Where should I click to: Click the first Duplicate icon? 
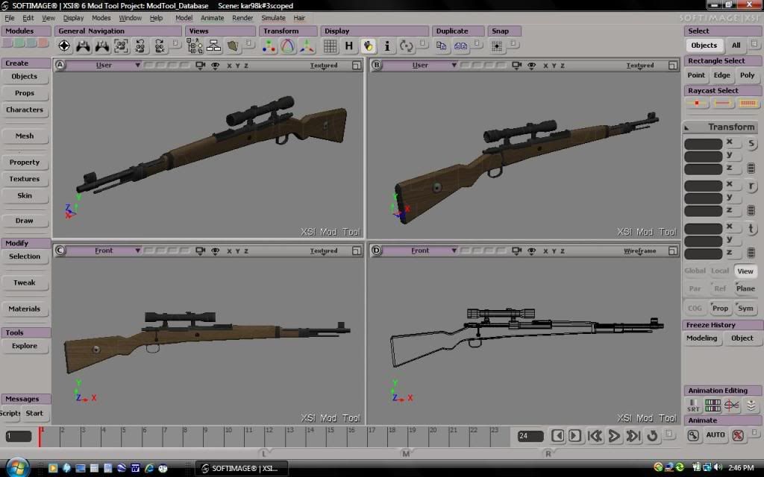tap(441, 45)
